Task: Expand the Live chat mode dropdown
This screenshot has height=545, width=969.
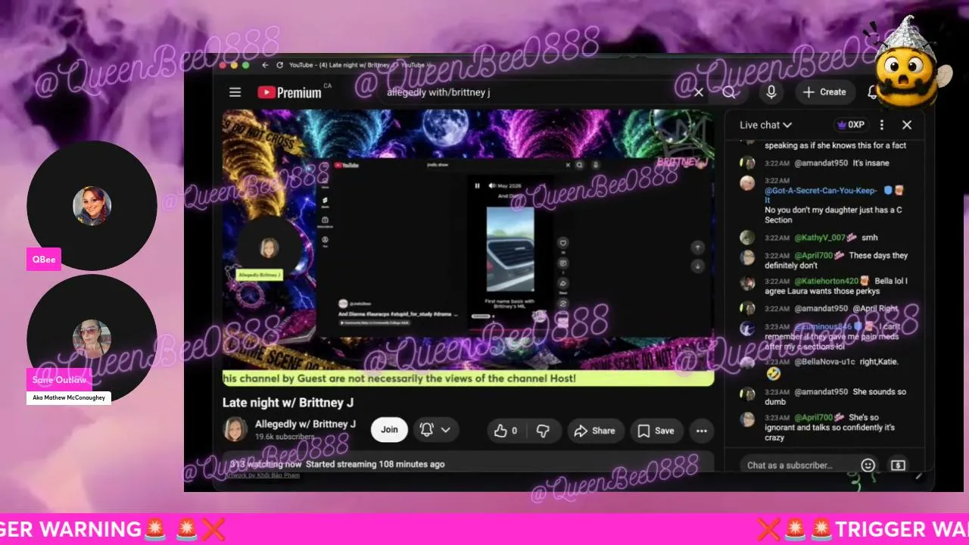Action: click(x=765, y=125)
